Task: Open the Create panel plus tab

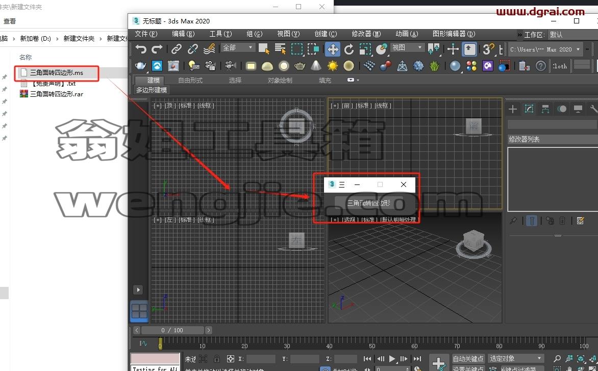Action: pyautogui.click(x=513, y=110)
